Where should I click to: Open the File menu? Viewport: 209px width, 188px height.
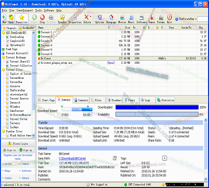point(4,10)
